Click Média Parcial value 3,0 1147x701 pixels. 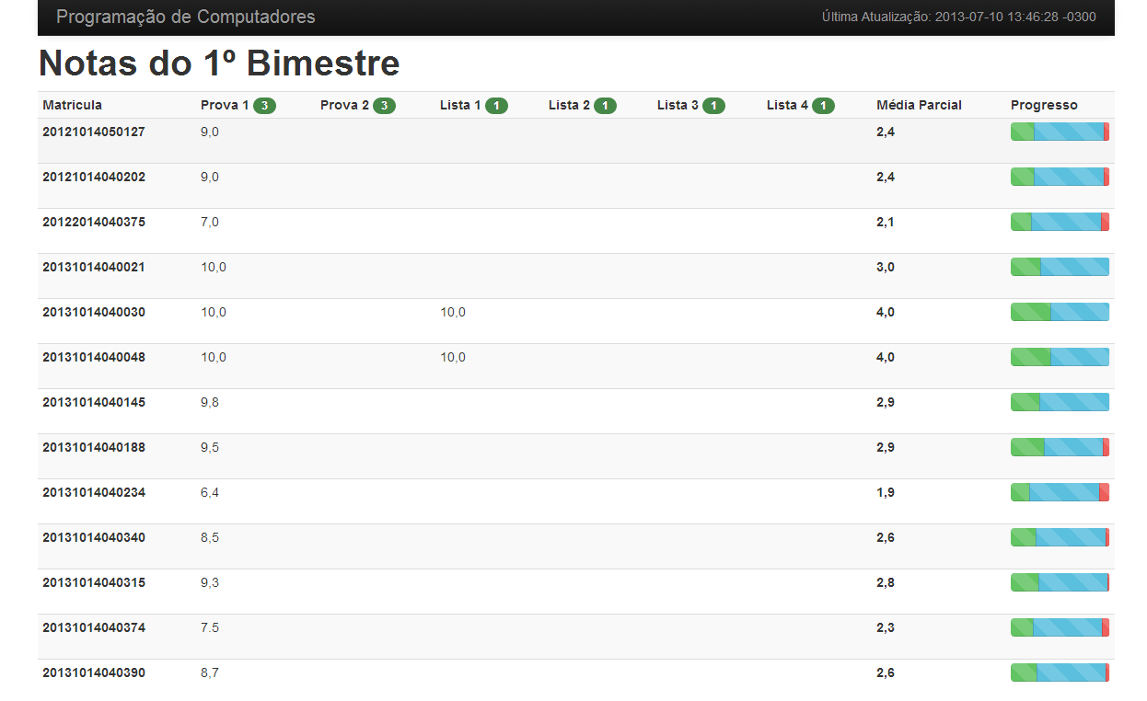coord(886,267)
